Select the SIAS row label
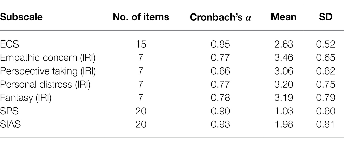Image resolution: width=344 pixels, height=144 pixels. (x=10, y=125)
